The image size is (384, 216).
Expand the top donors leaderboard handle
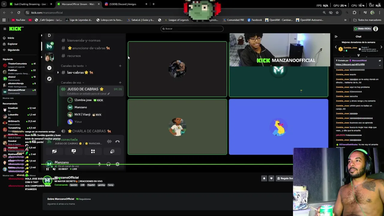pos(358,55)
